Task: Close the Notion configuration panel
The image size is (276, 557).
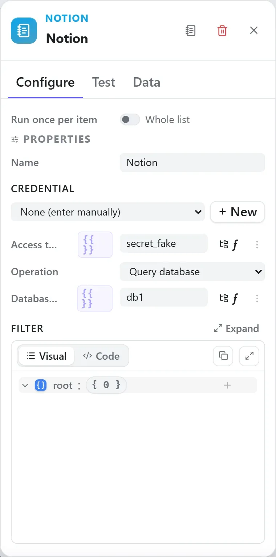Action: coord(254,30)
